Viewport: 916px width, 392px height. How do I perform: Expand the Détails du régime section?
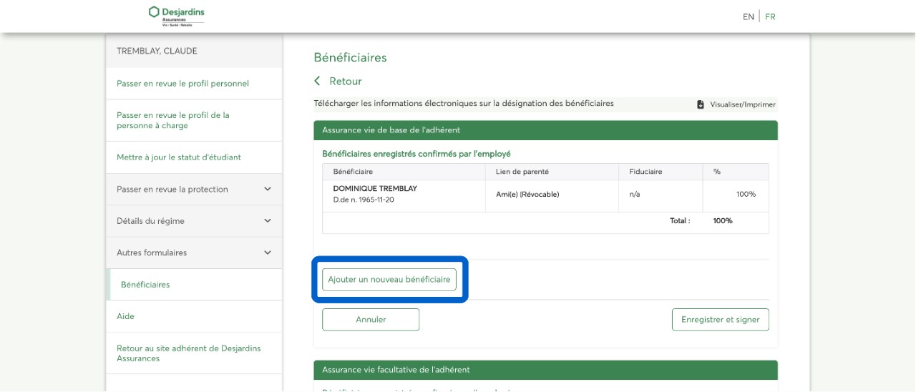click(193, 221)
